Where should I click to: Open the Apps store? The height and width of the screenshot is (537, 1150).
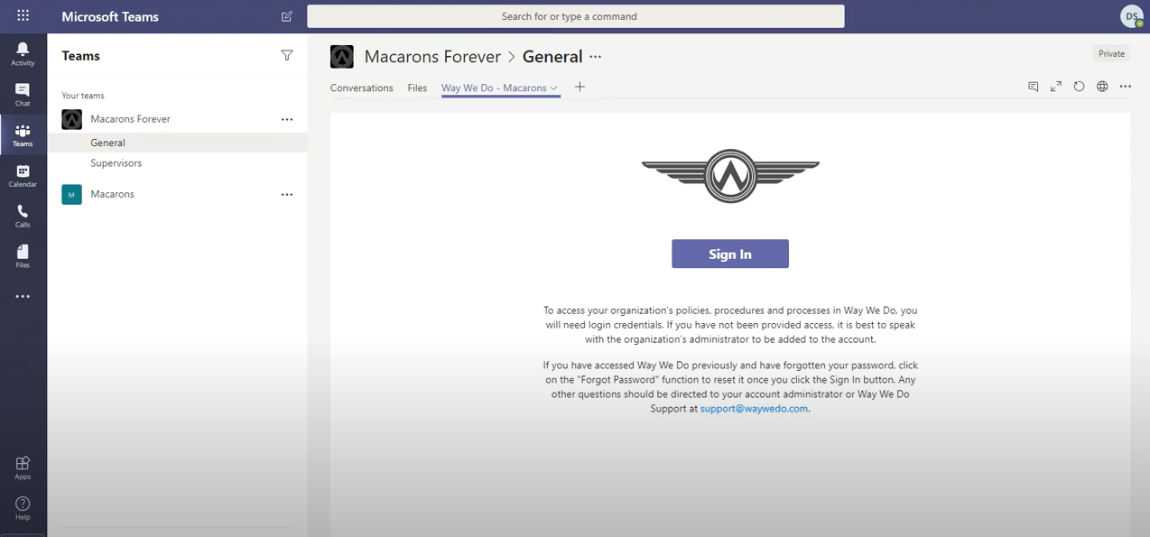(x=23, y=468)
